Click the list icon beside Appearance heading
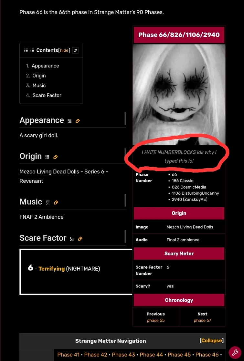 69,121
